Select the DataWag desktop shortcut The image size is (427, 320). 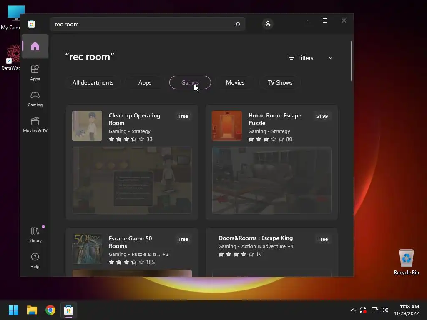(x=11, y=58)
